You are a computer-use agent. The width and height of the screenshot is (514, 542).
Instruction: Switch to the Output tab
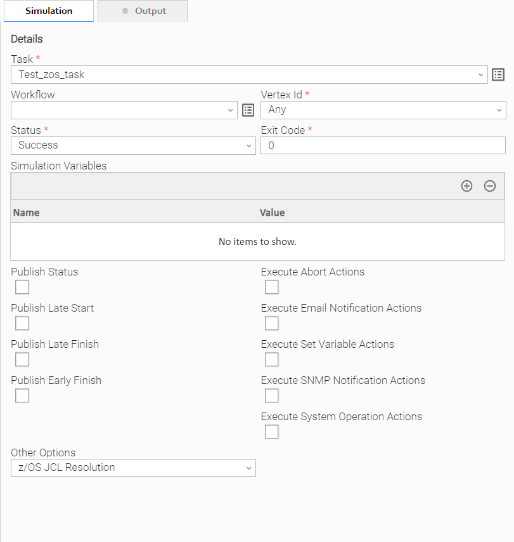coord(143,11)
